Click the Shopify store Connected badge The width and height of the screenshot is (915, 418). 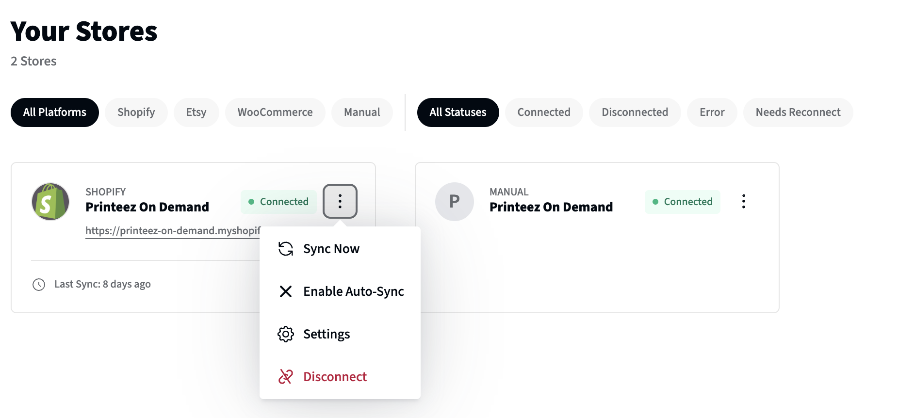[x=278, y=202]
